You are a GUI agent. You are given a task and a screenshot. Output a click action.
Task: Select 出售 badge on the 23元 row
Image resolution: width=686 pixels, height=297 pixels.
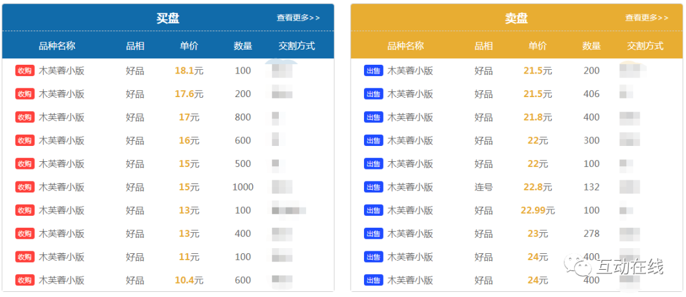click(373, 234)
